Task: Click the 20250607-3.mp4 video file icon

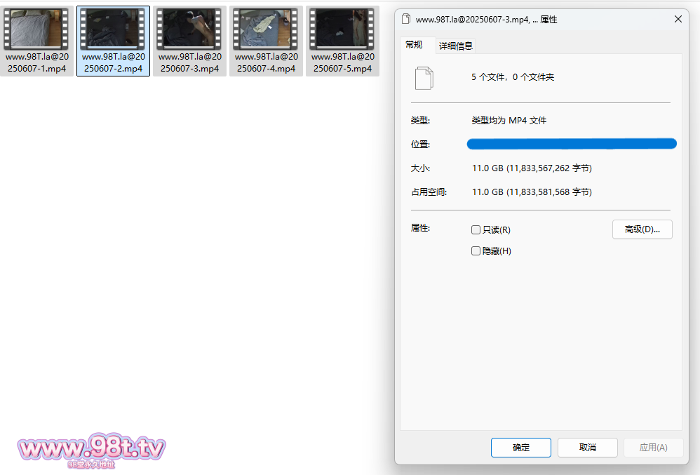Action: [189, 29]
